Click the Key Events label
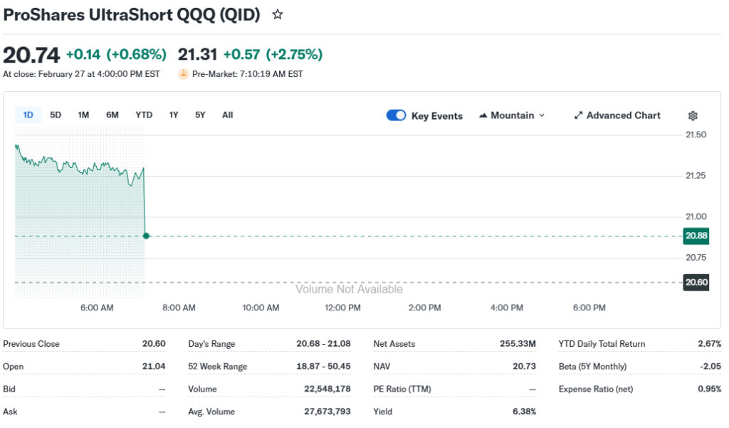Image resolution: width=729 pixels, height=428 pixels. coord(436,116)
